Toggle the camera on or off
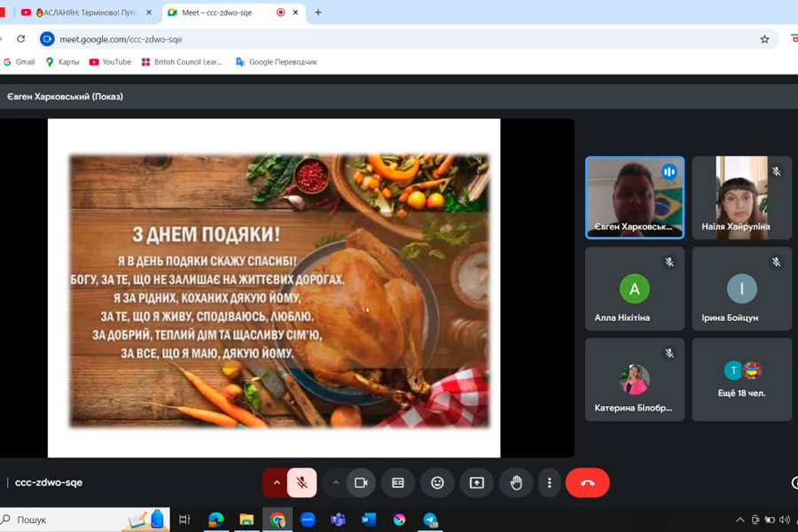This screenshot has height=532, width=798. (x=361, y=482)
